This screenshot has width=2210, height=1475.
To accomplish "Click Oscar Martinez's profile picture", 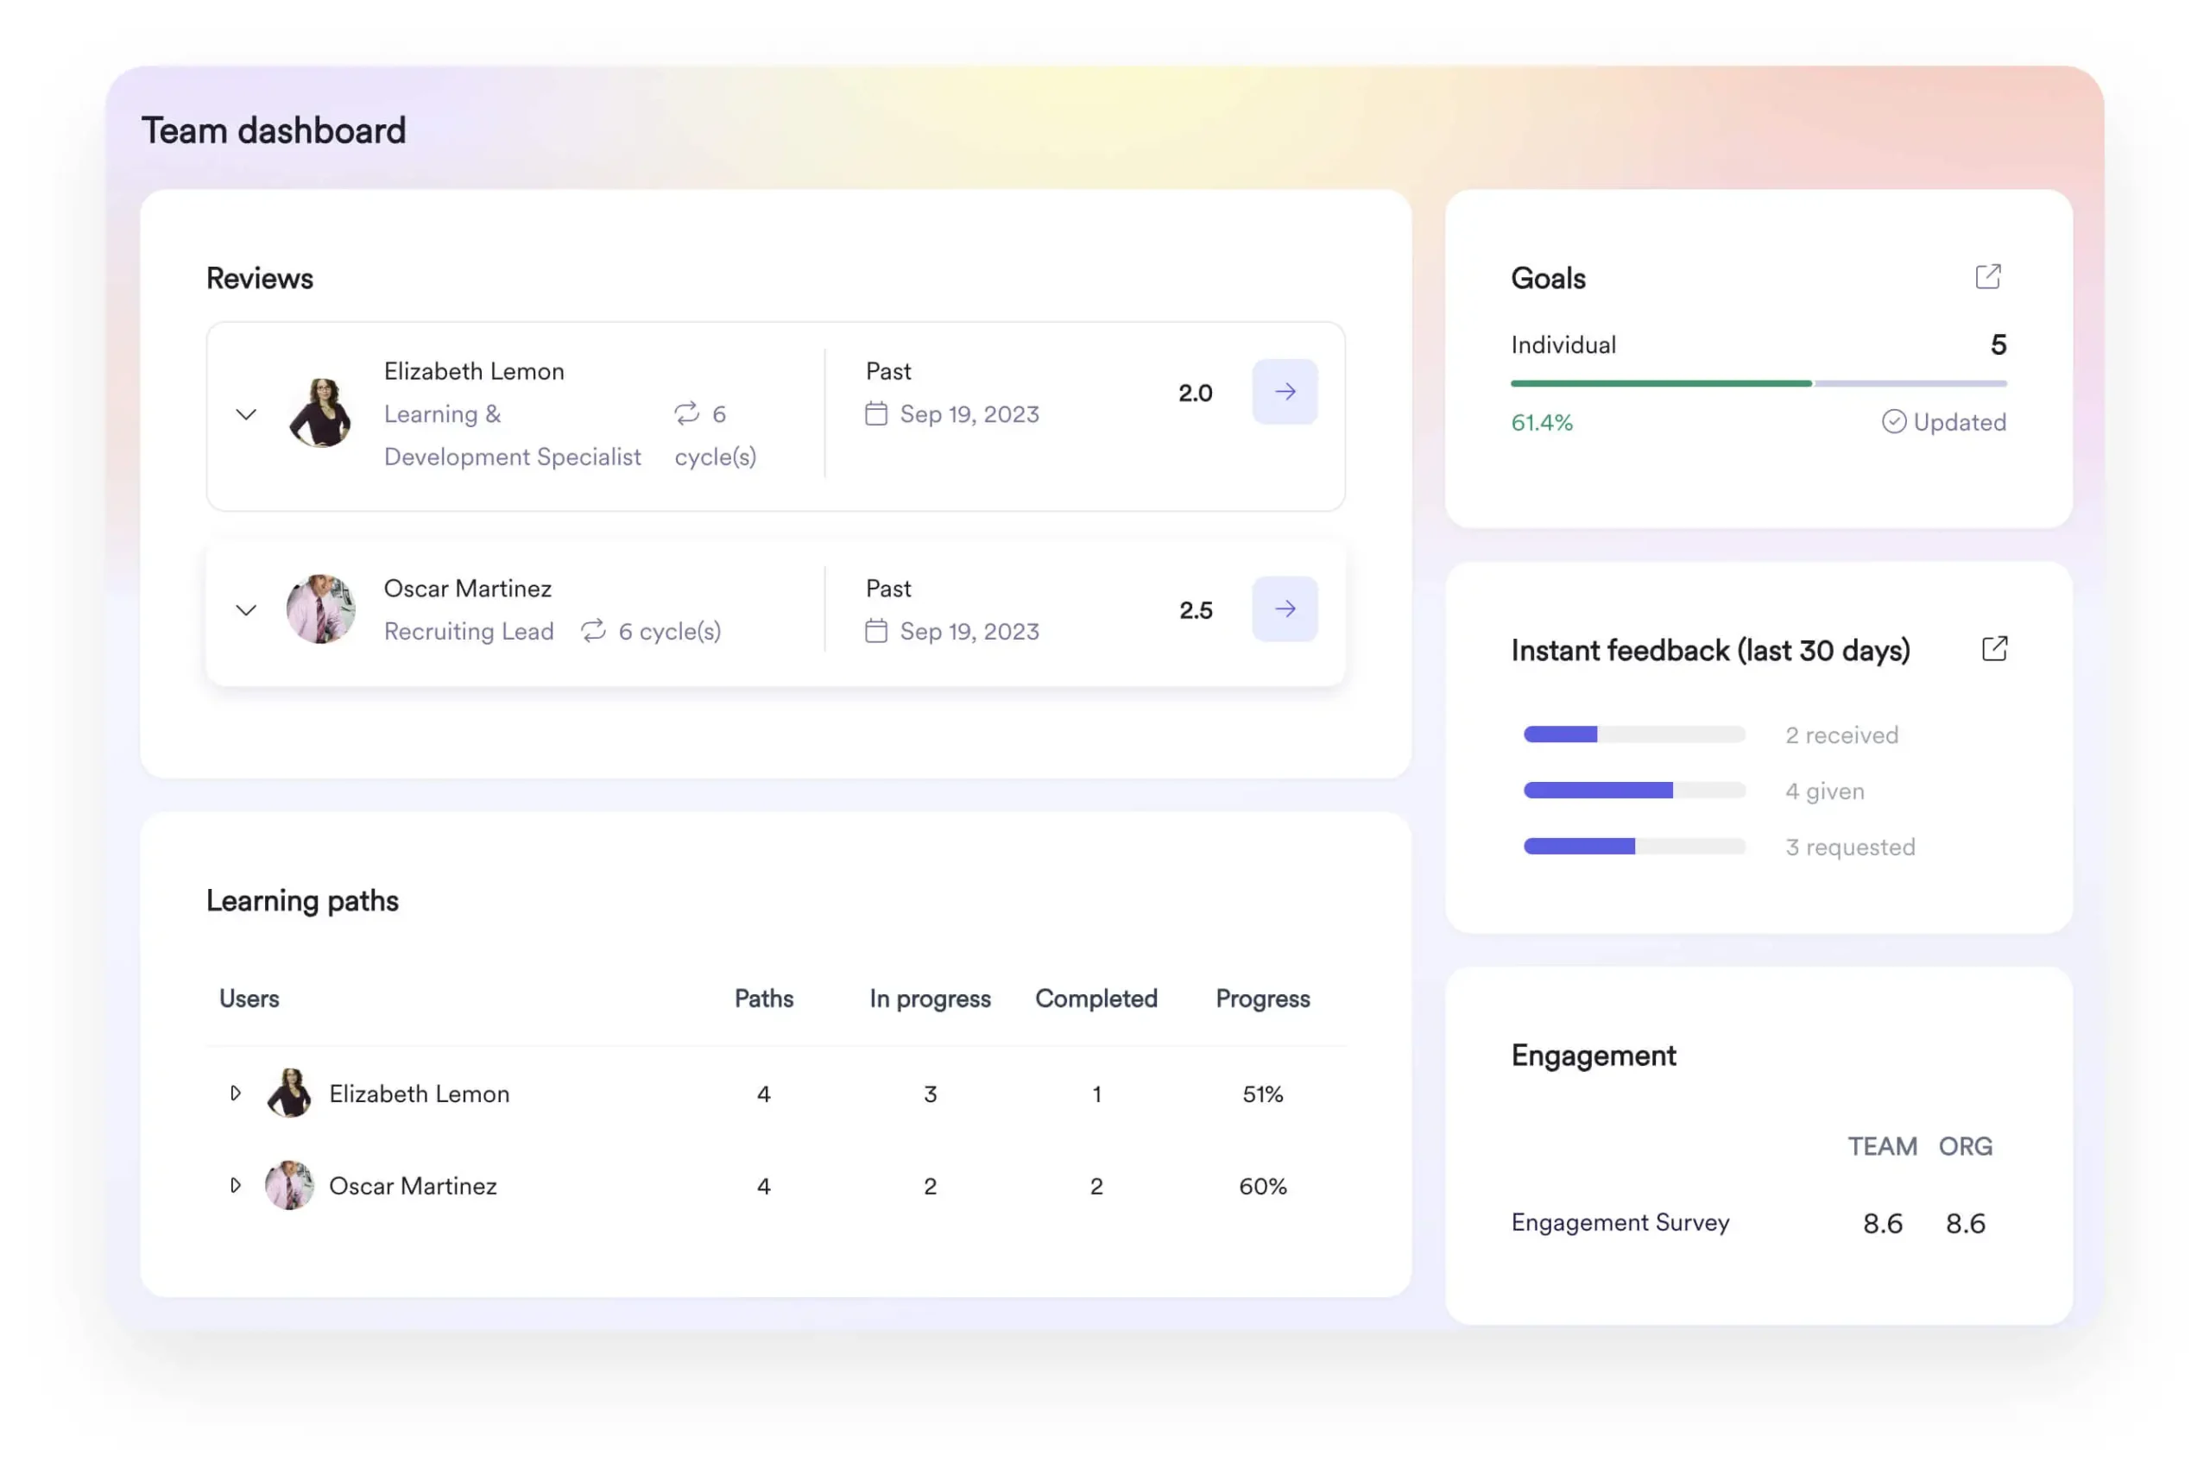I will pos(321,608).
